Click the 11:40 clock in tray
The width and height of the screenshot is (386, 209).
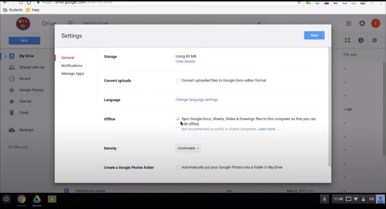pyautogui.click(x=338, y=199)
